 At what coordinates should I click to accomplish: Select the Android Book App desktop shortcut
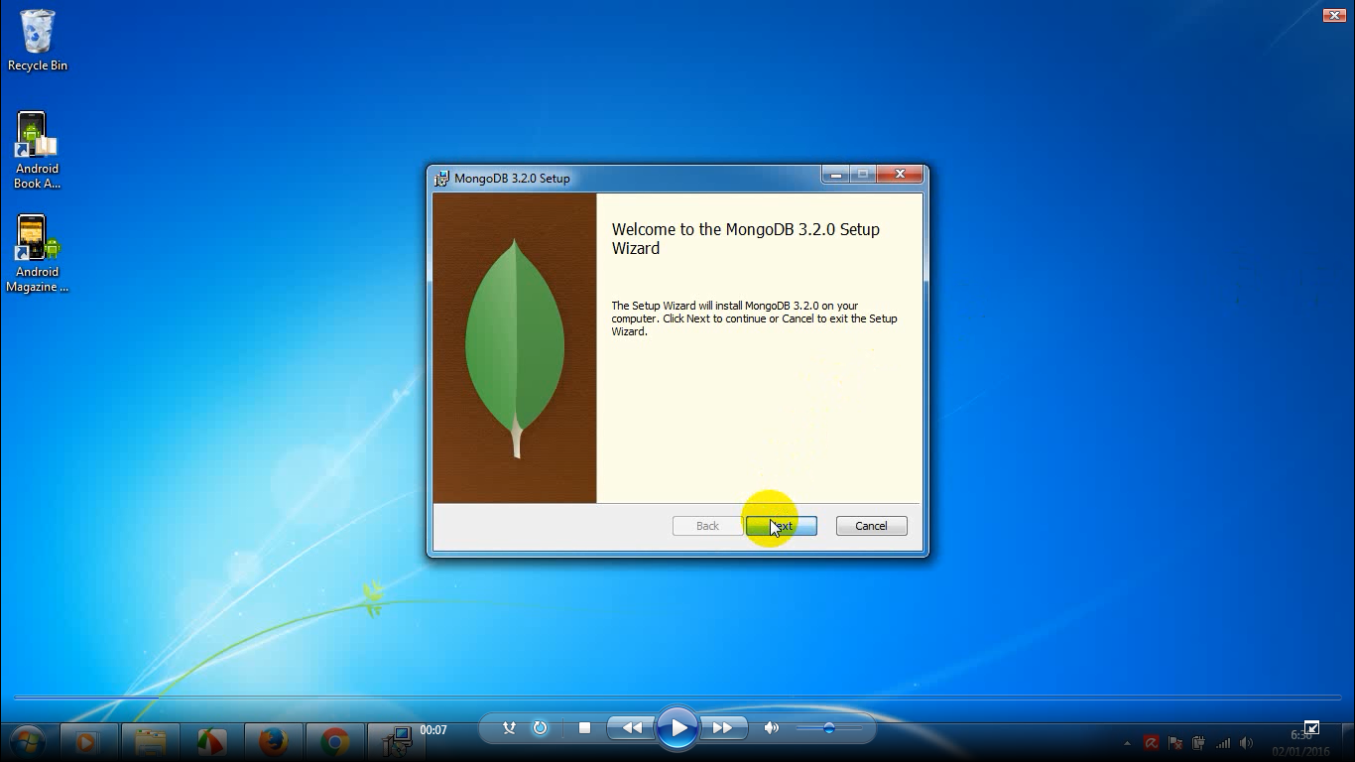pyautogui.click(x=38, y=150)
